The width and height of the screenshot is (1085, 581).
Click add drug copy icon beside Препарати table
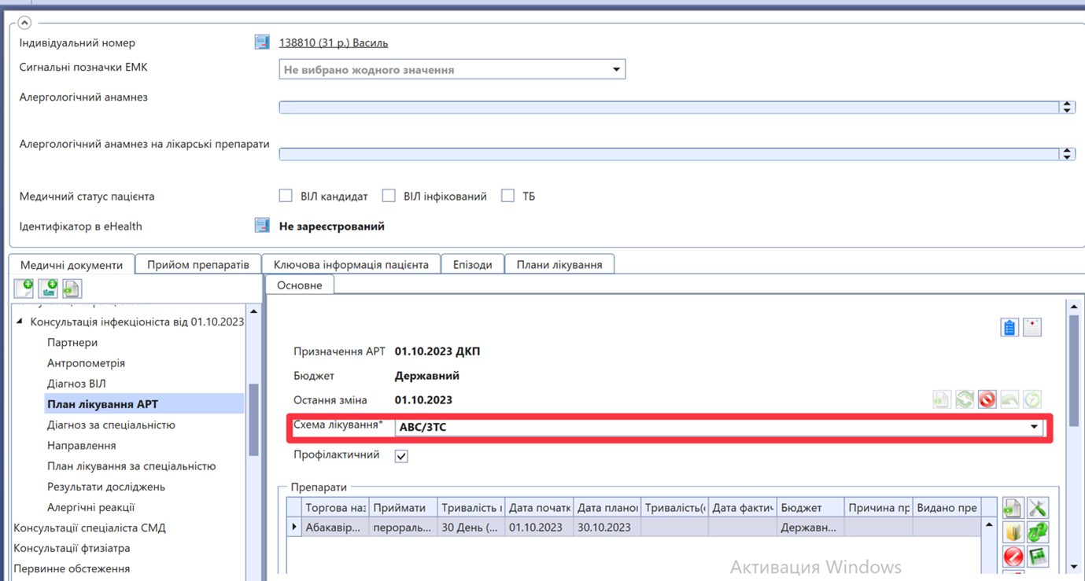point(1013,508)
